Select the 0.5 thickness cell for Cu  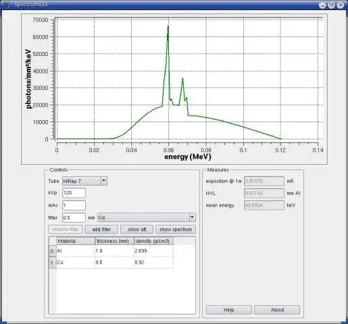(115, 263)
